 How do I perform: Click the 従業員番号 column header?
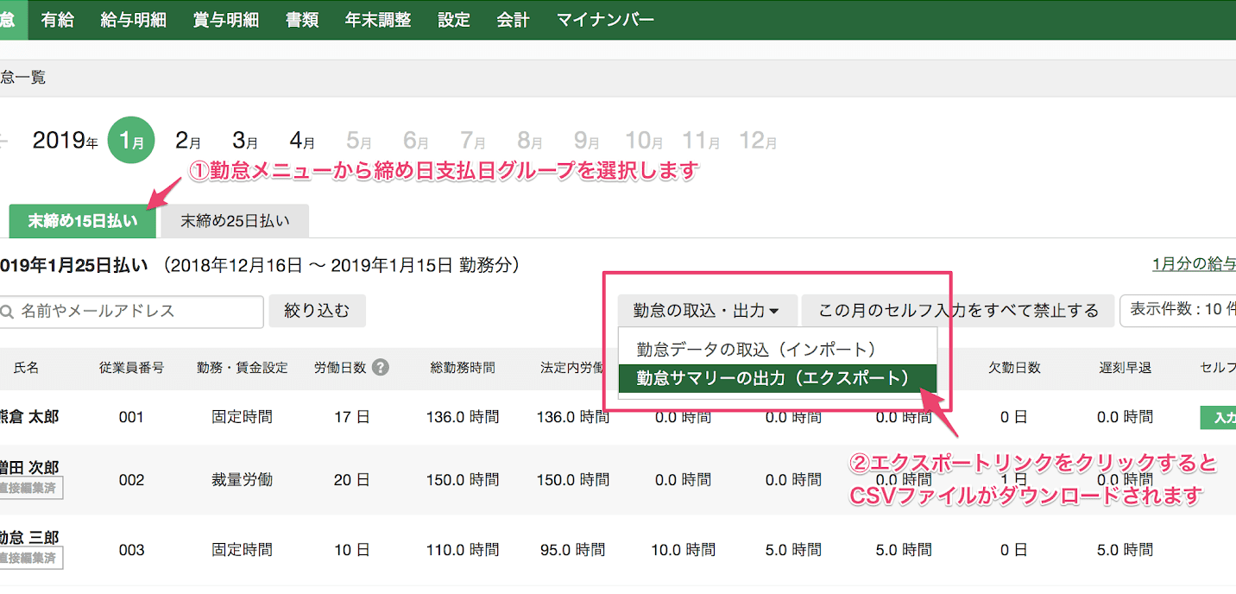131,368
